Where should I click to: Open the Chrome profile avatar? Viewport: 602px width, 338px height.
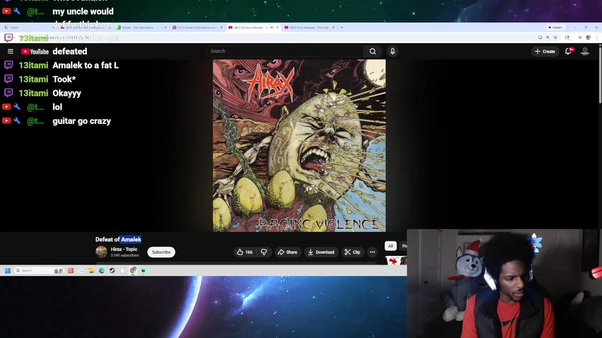588,38
